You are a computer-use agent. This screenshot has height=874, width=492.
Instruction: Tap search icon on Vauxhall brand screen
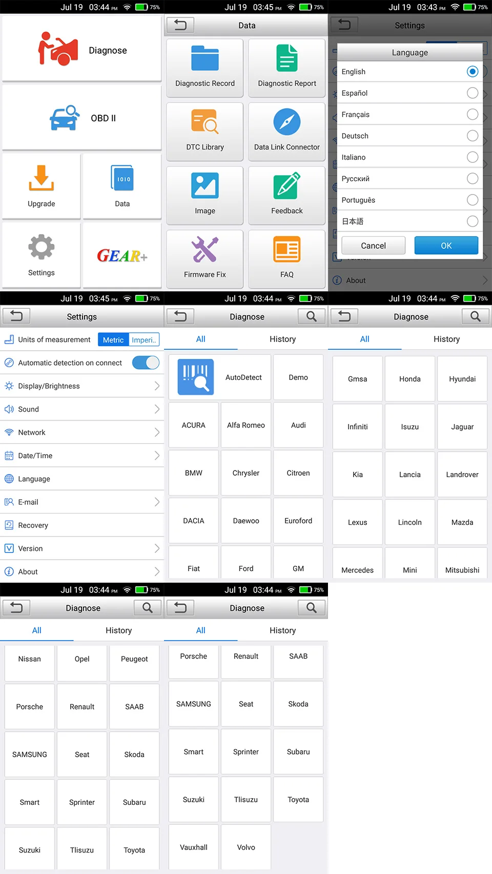pos(312,608)
